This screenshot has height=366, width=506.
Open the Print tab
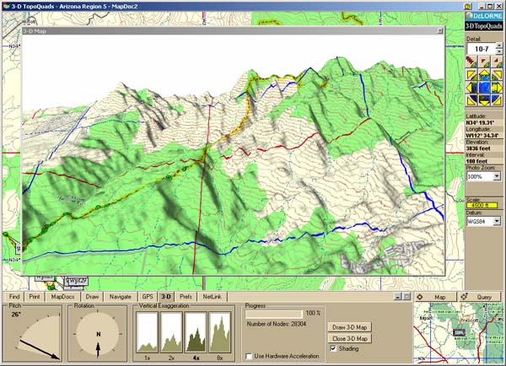click(35, 297)
